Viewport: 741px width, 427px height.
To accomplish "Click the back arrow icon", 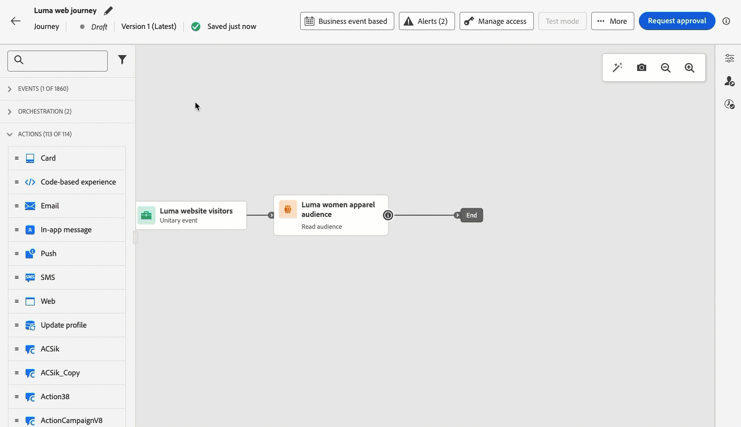I will [15, 21].
